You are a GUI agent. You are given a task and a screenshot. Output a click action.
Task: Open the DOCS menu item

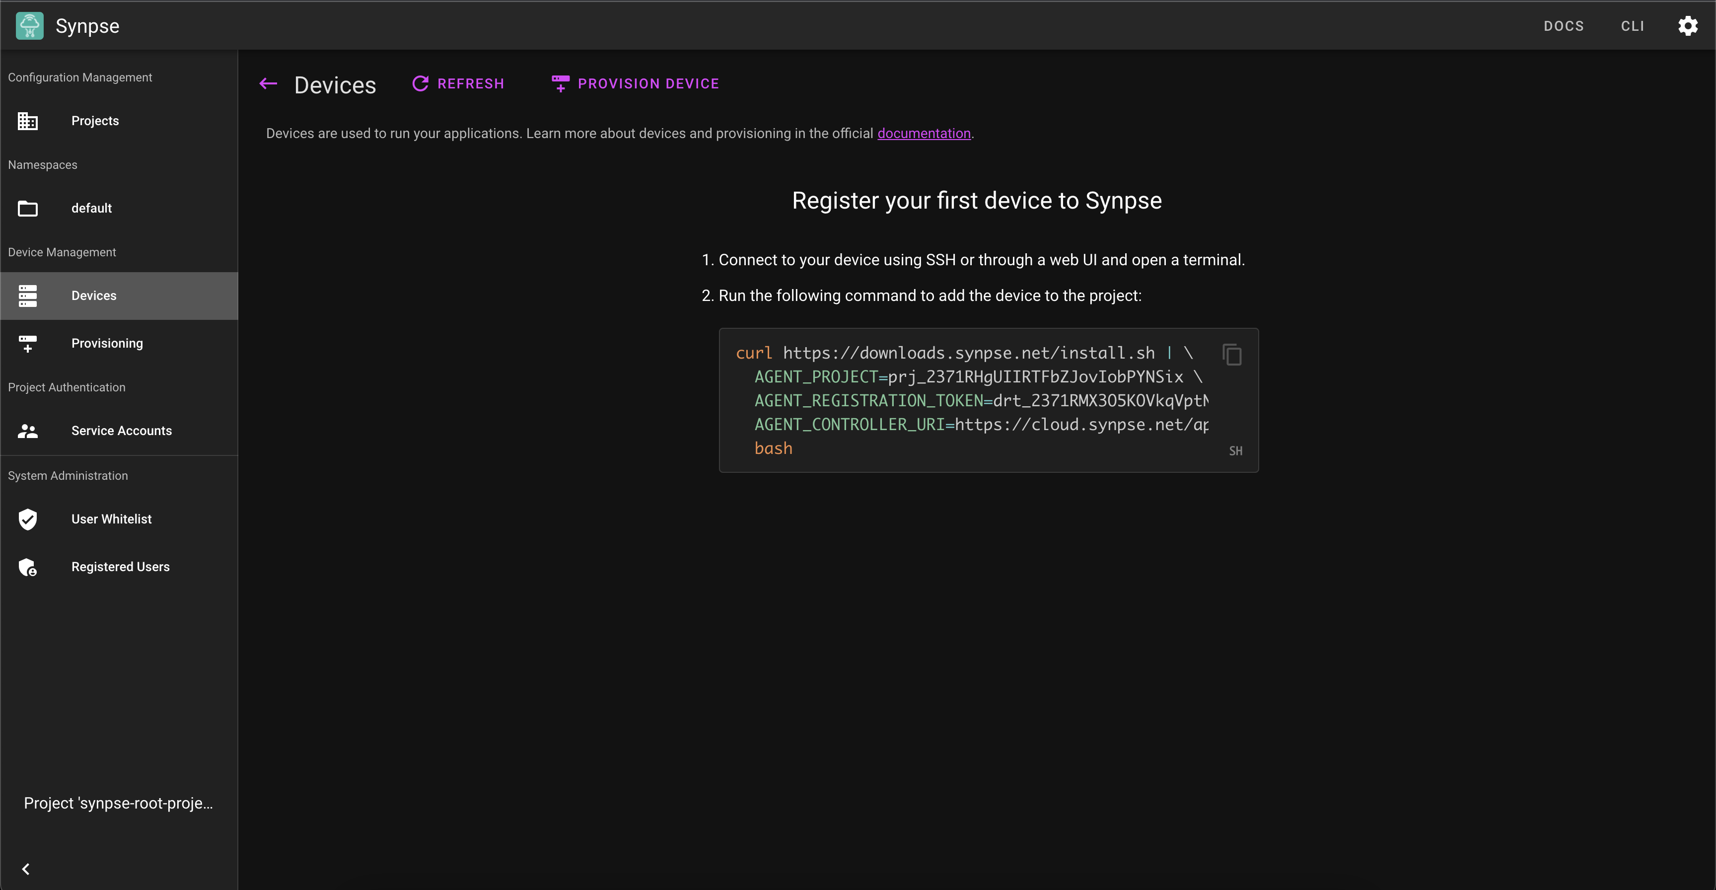point(1564,26)
